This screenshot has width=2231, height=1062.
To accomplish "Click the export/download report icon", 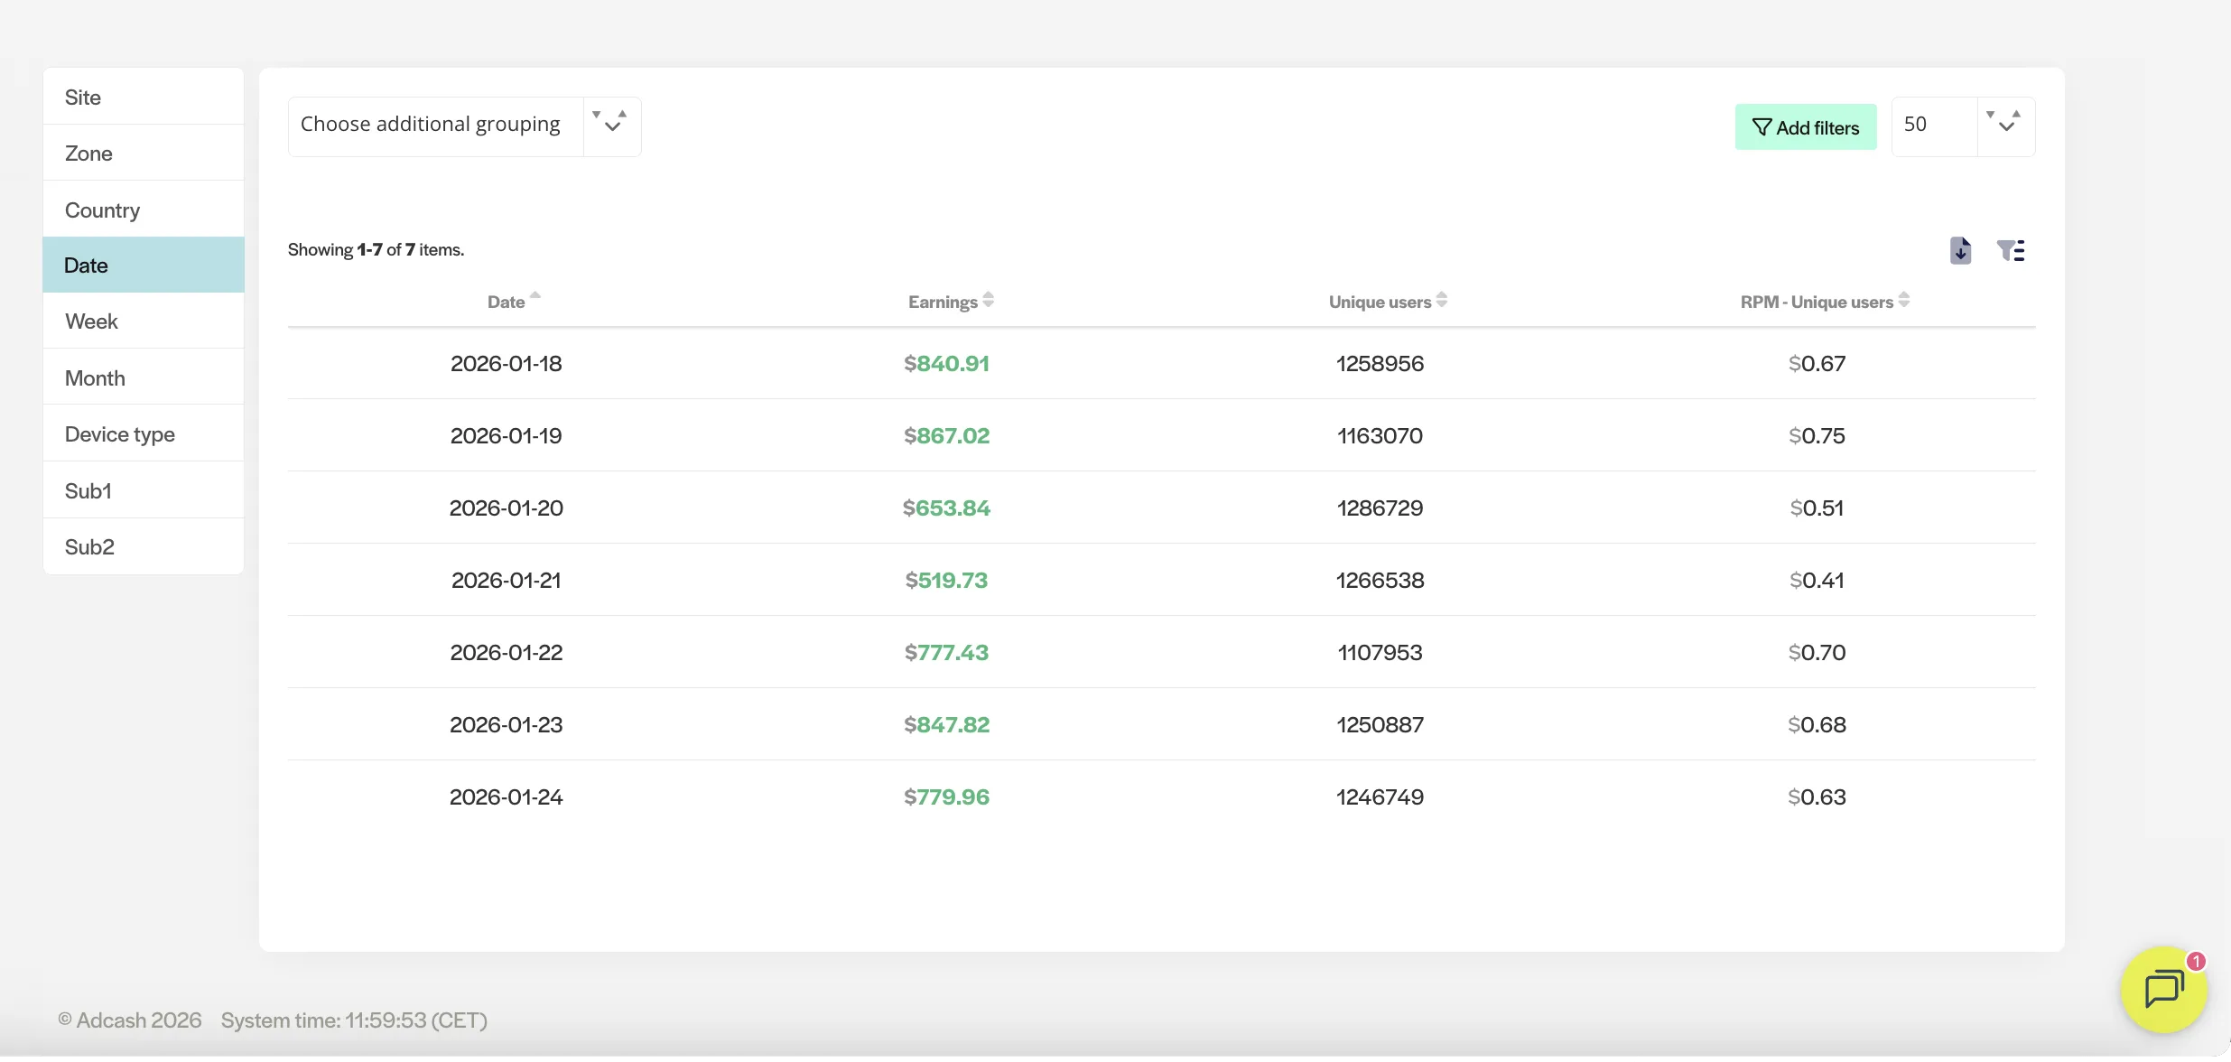I will coord(1960,250).
